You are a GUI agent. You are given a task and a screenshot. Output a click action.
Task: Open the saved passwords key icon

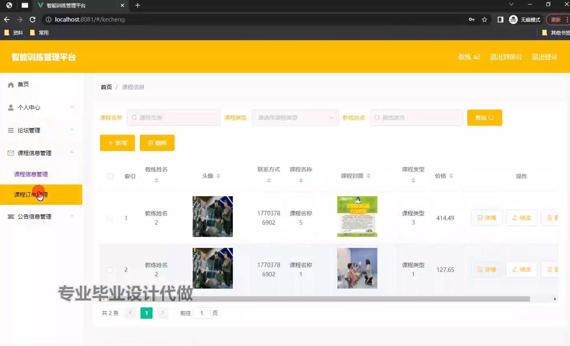[x=472, y=19]
